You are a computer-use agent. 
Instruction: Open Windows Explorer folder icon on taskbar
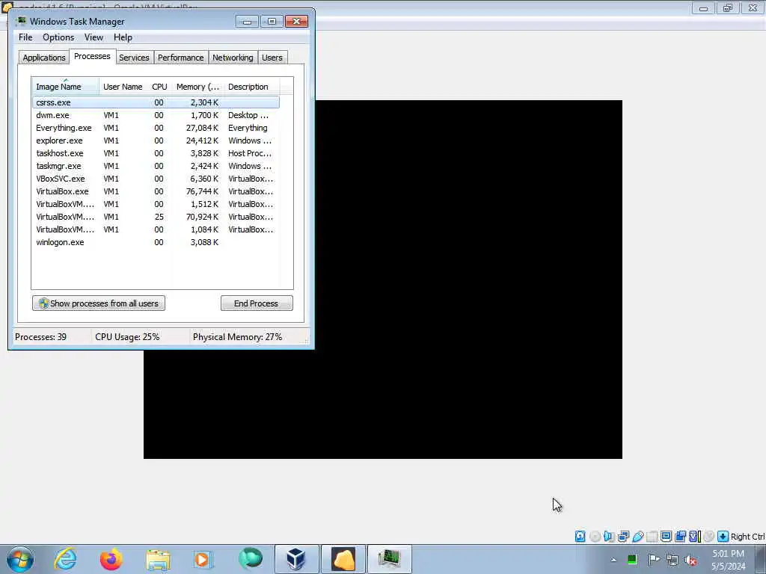coord(157,559)
